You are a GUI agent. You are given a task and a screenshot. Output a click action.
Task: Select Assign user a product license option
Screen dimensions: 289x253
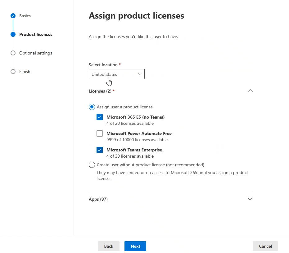pos(92,107)
